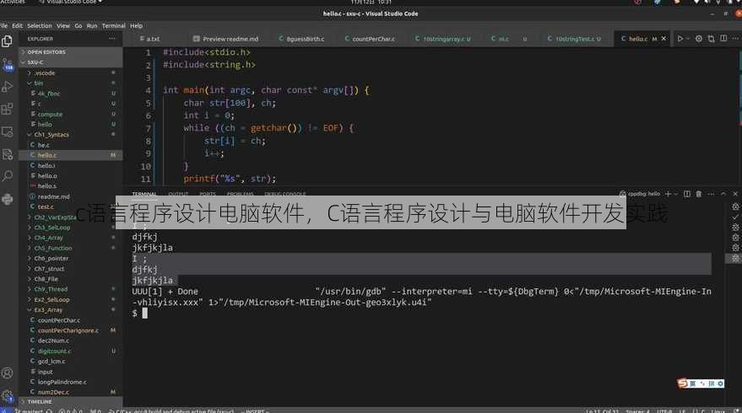
Task: Collapse the bin folder
Action: click(71, 83)
